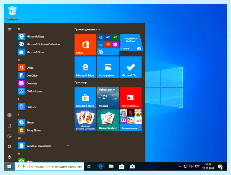Open the Москва weather tile
Image resolution: width=231 pixels, height=175 pixels.
108,98
